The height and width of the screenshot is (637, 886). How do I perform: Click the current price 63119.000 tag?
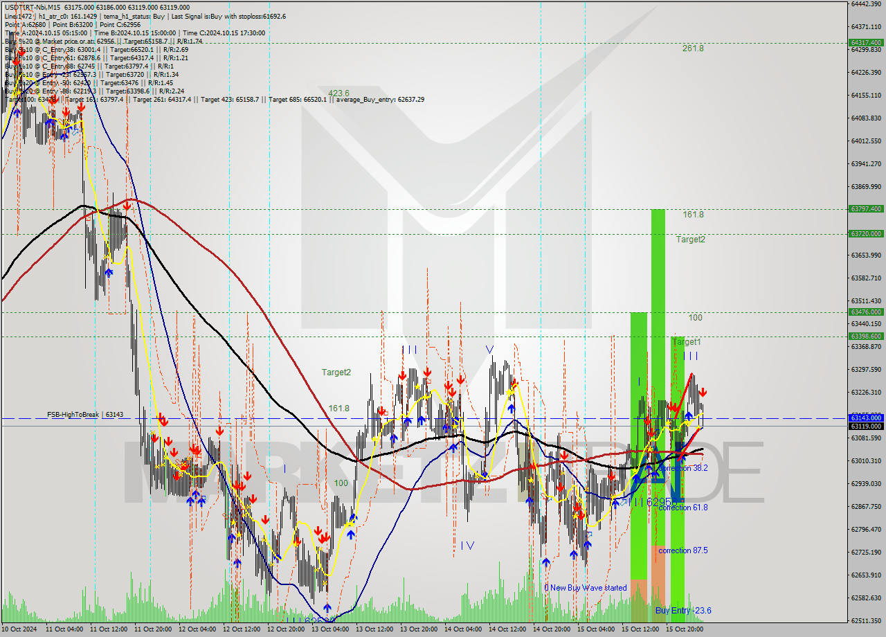(865, 427)
